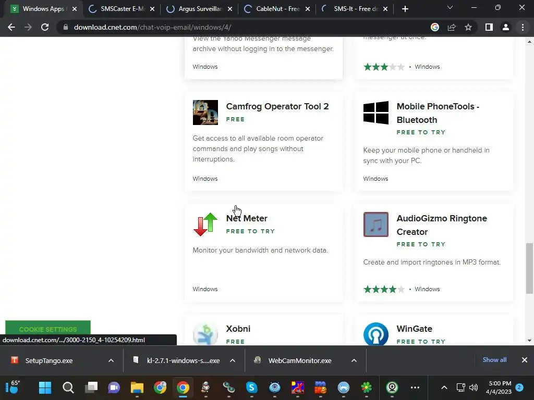Viewport: 534px width, 400px height.
Task: Click the browser forward arrow
Action: click(28, 27)
